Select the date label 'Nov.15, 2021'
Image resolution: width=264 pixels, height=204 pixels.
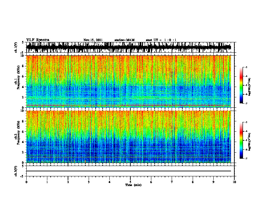tap(93, 40)
